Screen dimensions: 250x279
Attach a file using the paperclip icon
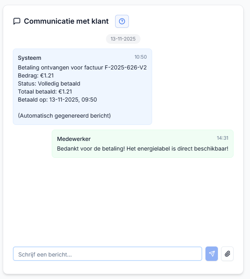(227, 254)
